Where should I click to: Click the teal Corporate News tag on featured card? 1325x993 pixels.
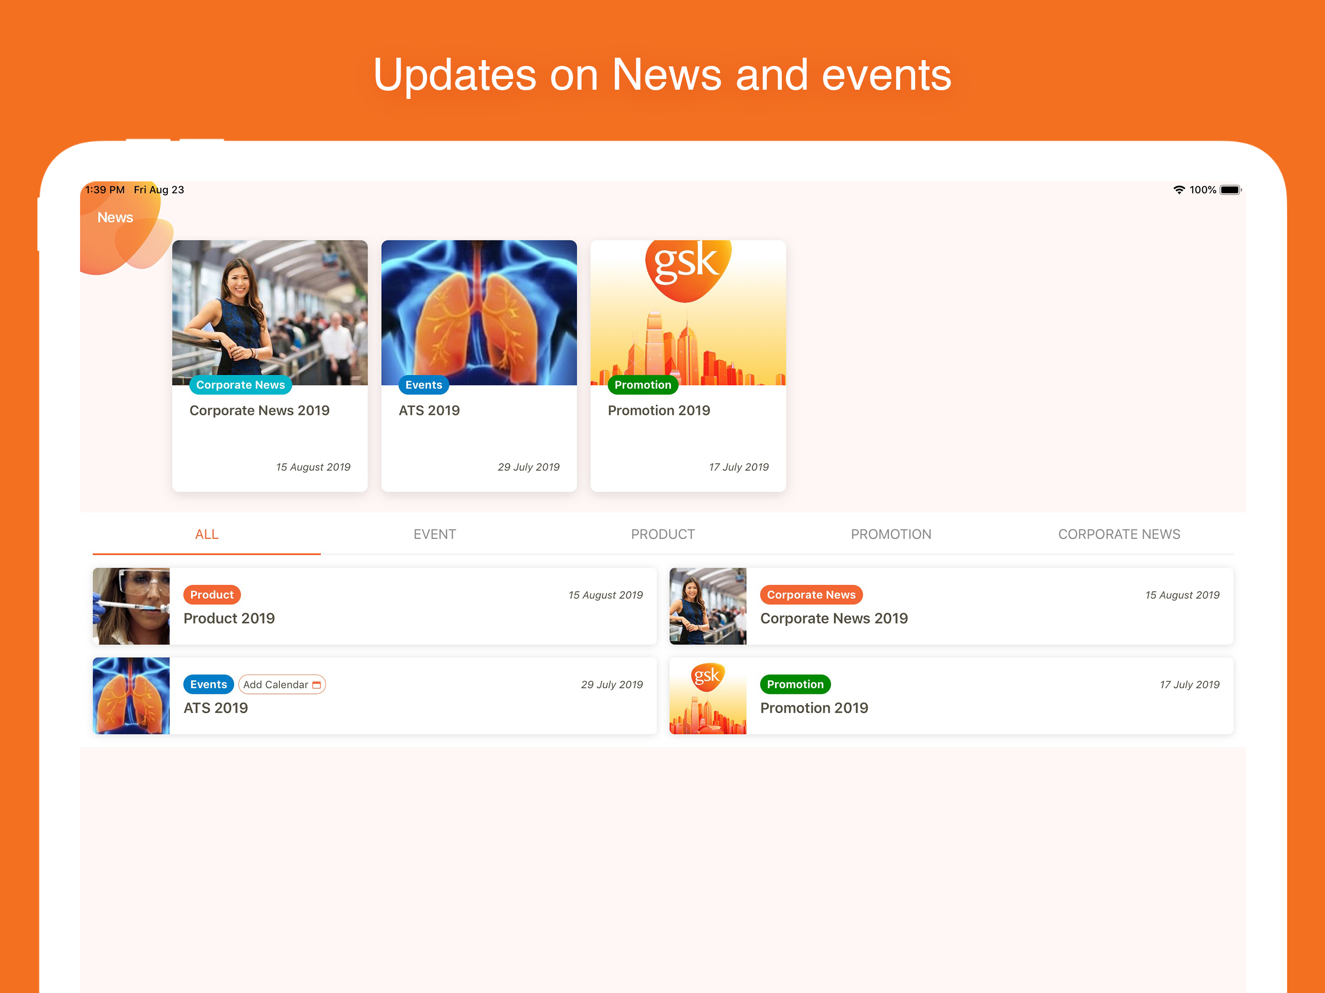241,385
